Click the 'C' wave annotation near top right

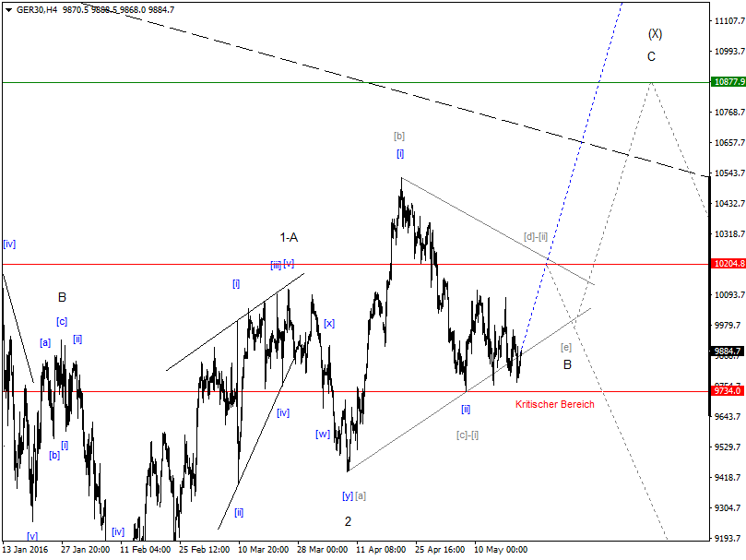click(651, 58)
